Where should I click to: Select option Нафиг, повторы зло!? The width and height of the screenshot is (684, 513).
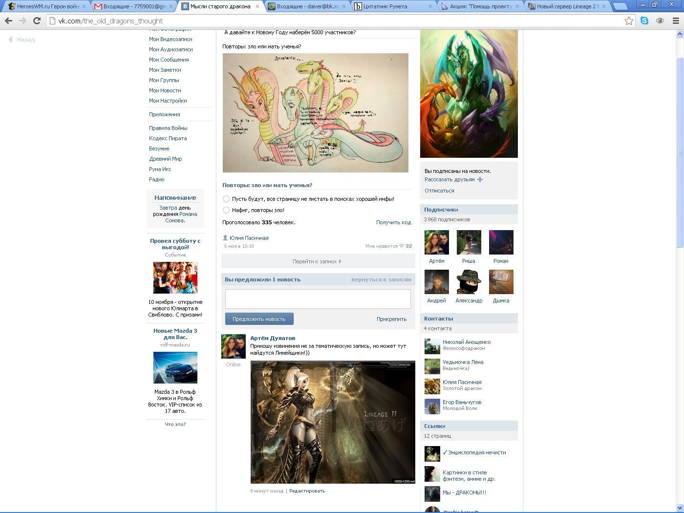[226, 210]
